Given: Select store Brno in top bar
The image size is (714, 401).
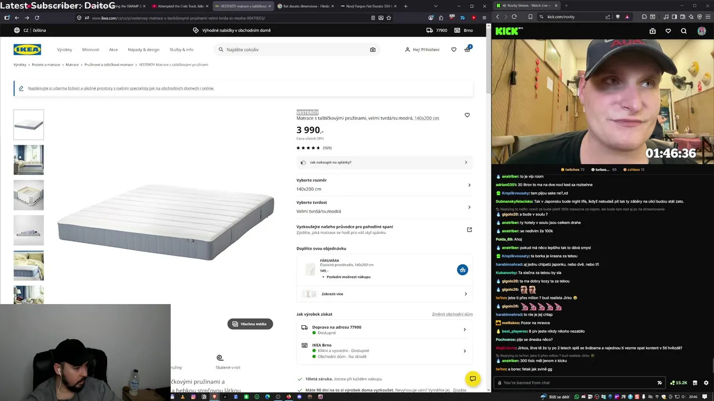Looking at the screenshot, I should coord(464,30).
